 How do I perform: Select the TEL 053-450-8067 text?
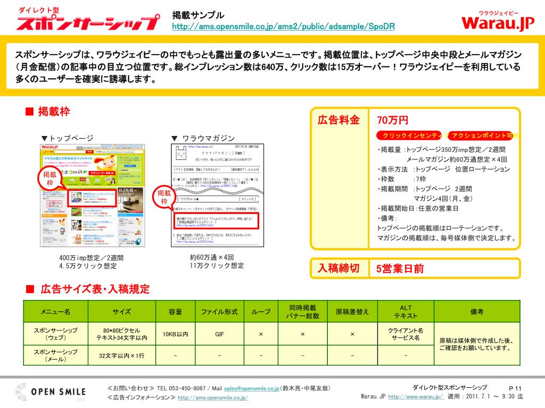[x=181, y=388]
